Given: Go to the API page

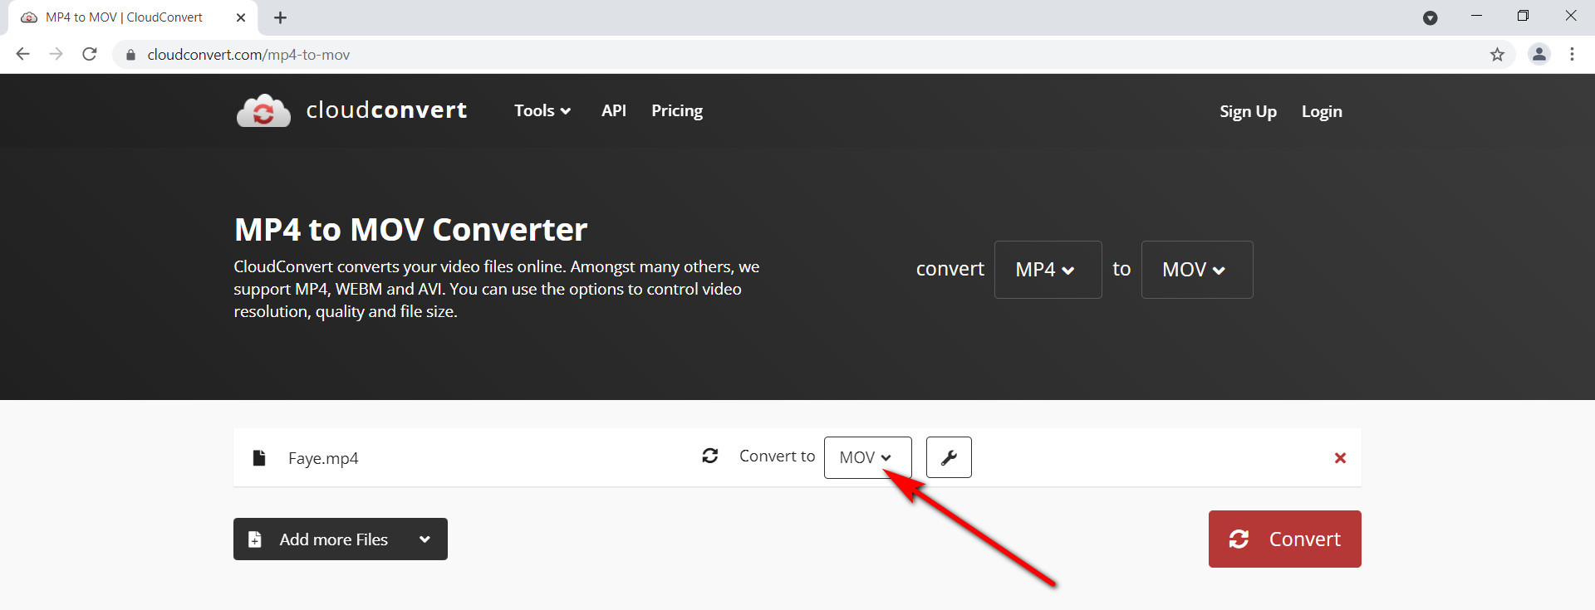Looking at the screenshot, I should click(614, 111).
